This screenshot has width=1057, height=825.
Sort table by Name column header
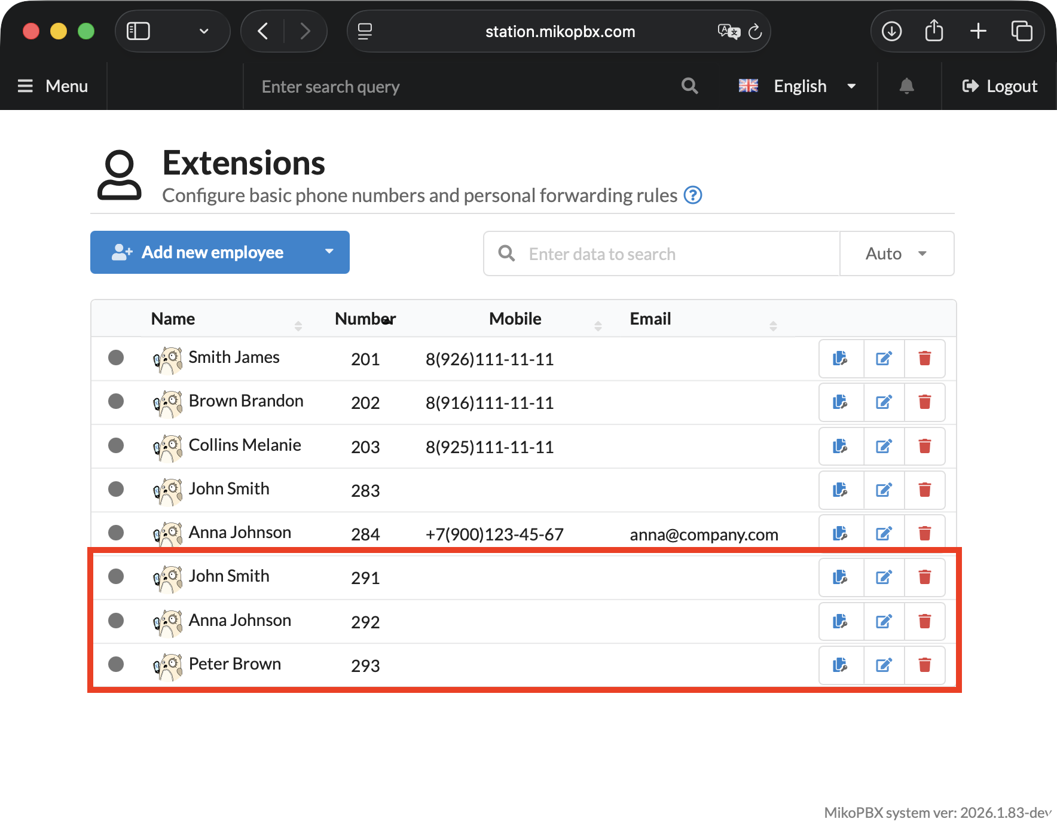click(x=173, y=319)
